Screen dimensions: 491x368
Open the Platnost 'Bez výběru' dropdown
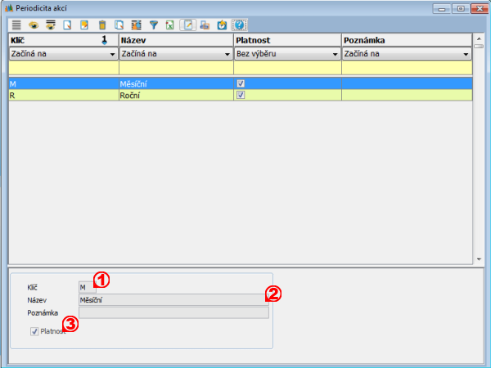[336, 54]
